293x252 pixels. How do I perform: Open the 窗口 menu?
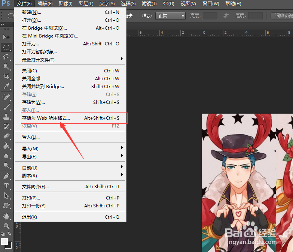(x=210, y=3)
